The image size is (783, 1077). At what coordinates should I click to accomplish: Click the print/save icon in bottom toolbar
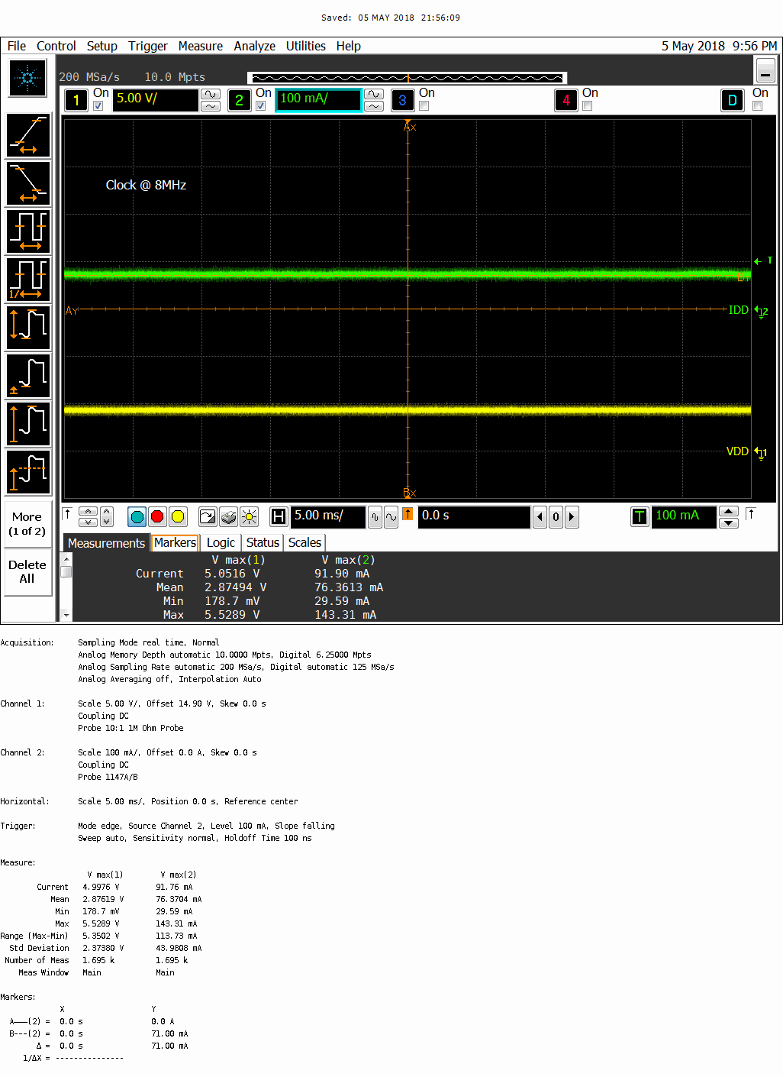228,517
